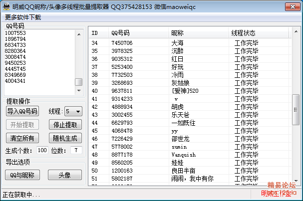Image resolution: width=303 pixels, height=201 pixels.
Task: Select QQ number 9314233 in the table
Action: 122,99
